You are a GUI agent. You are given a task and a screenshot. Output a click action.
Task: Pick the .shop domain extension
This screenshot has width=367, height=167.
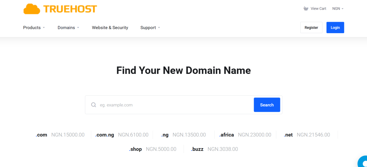click(135, 149)
